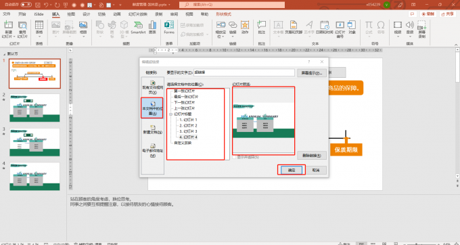The width and height of the screenshot is (460, 245).
Task: Click the SmartArt icon in ribbon
Action: (x=138, y=25)
